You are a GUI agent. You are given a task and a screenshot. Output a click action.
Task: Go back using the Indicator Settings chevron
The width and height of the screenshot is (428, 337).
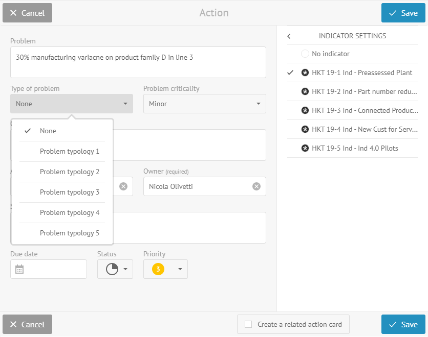[289, 36]
